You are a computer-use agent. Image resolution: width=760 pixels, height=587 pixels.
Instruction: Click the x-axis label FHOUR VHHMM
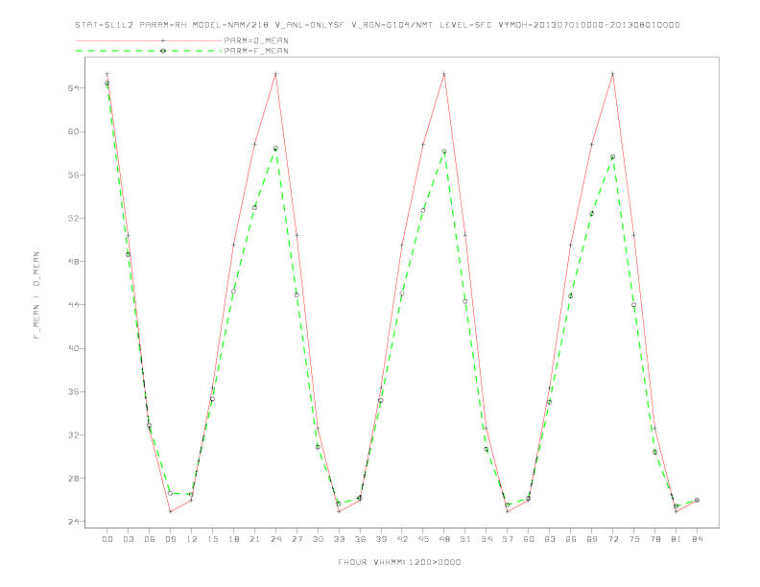pyautogui.click(x=399, y=562)
